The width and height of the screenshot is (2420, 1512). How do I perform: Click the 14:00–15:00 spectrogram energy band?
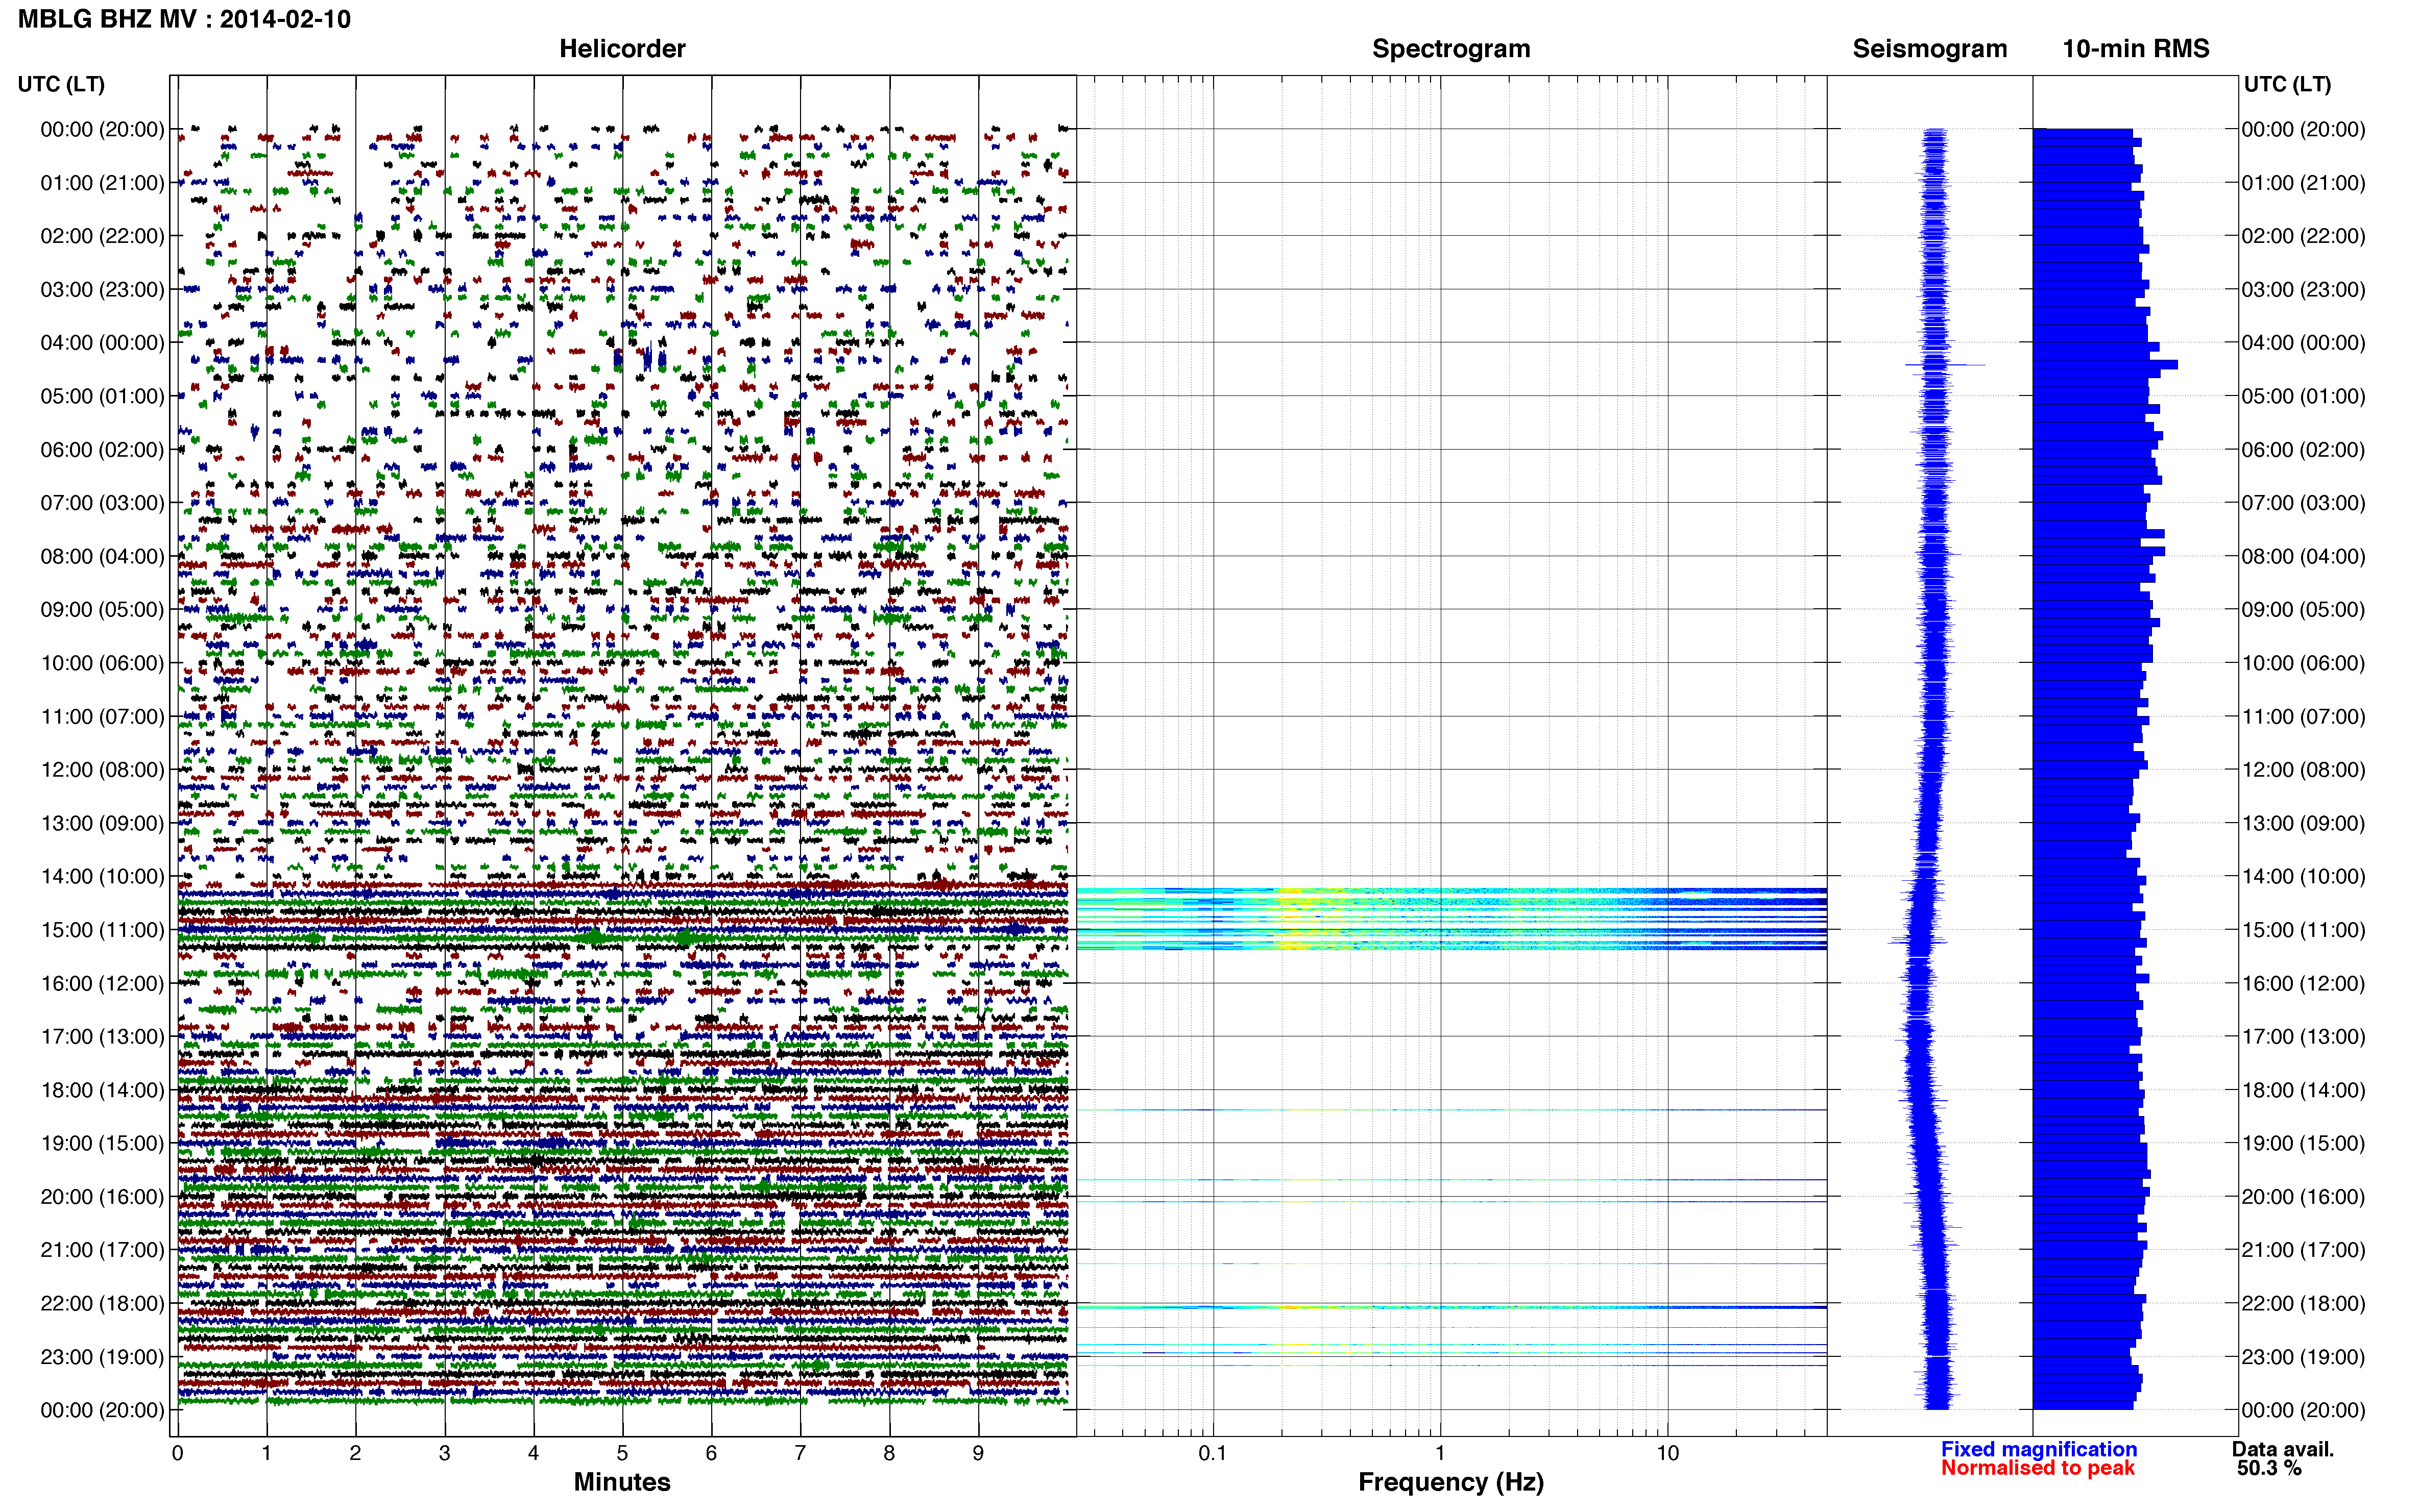1451,918
